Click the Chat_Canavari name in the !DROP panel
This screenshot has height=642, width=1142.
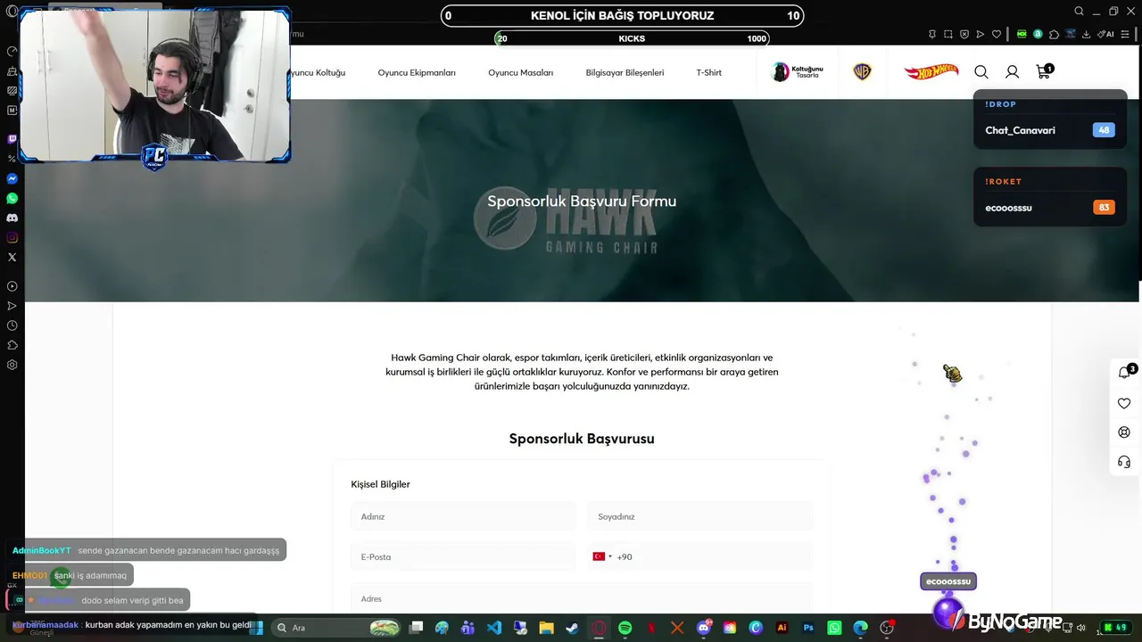pyautogui.click(x=1020, y=130)
